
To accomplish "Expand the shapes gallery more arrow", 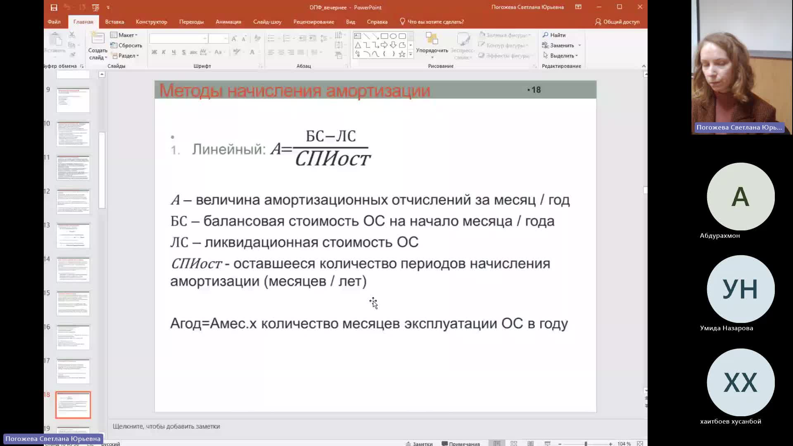I will coord(411,54).
